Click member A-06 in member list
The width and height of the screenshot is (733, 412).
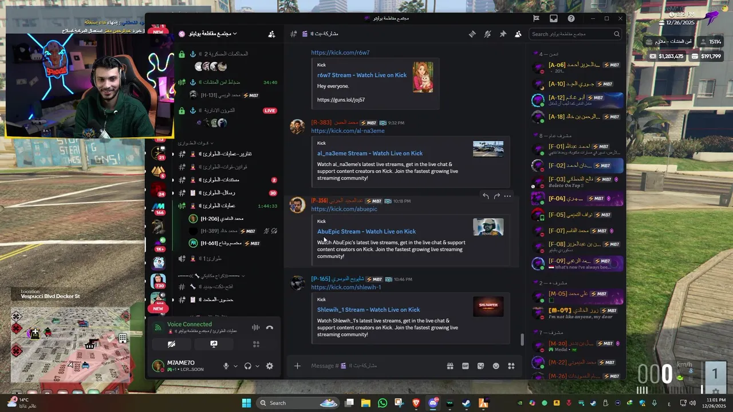tap(577, 68)
